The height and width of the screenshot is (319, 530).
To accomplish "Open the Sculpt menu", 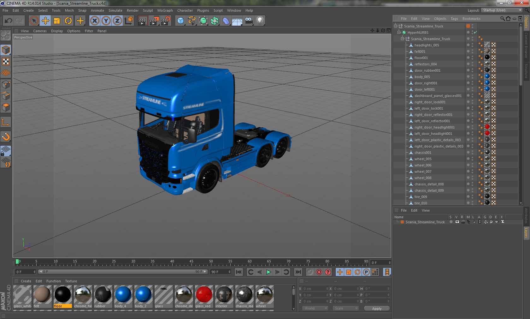I will pyautogui.click(x=148, y=10).
